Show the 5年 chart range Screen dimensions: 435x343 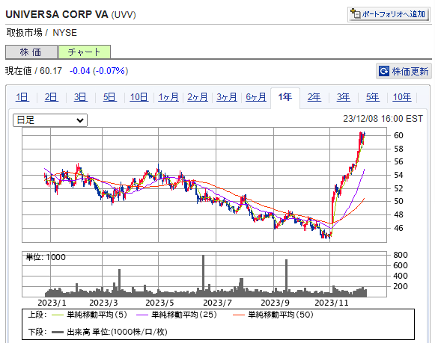click(x=373, y=97)
